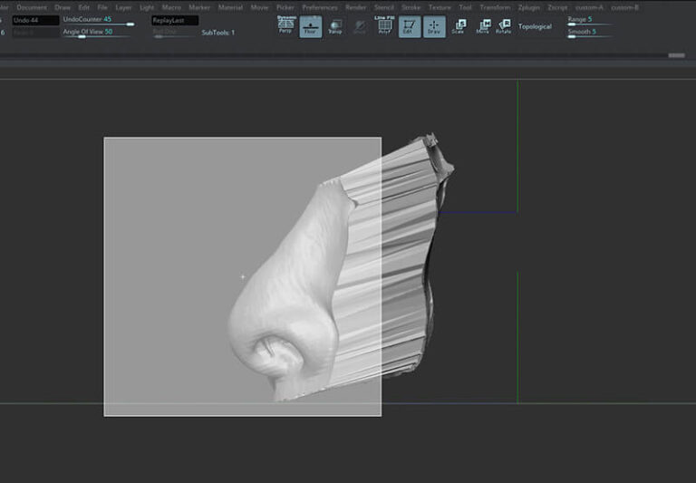Open the Preferences menu
The image size is (696, 483).
[x=320, y=7]
